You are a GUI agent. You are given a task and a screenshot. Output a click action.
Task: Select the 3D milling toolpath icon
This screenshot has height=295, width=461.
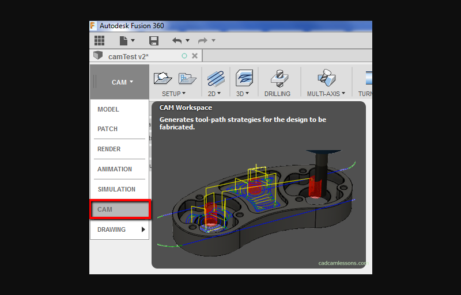click(x=244, y=78)
